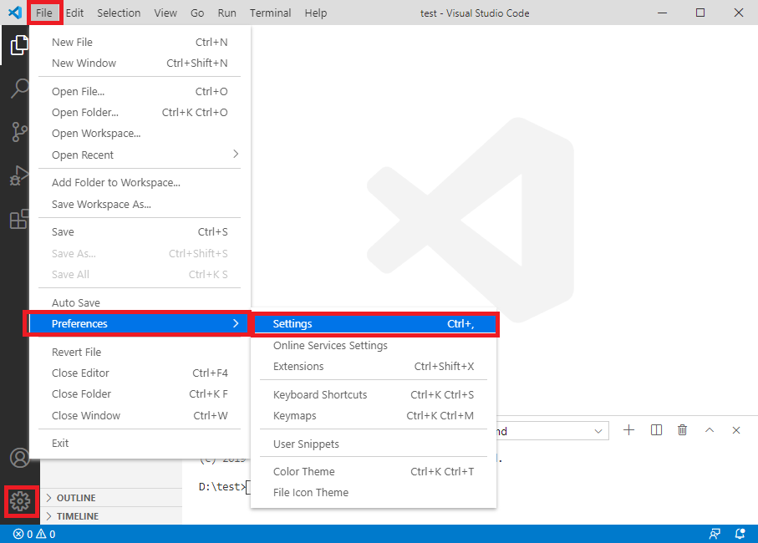Open the terminal selector dropdown
This screenshot has height=543, width=758.
[552, 431]
